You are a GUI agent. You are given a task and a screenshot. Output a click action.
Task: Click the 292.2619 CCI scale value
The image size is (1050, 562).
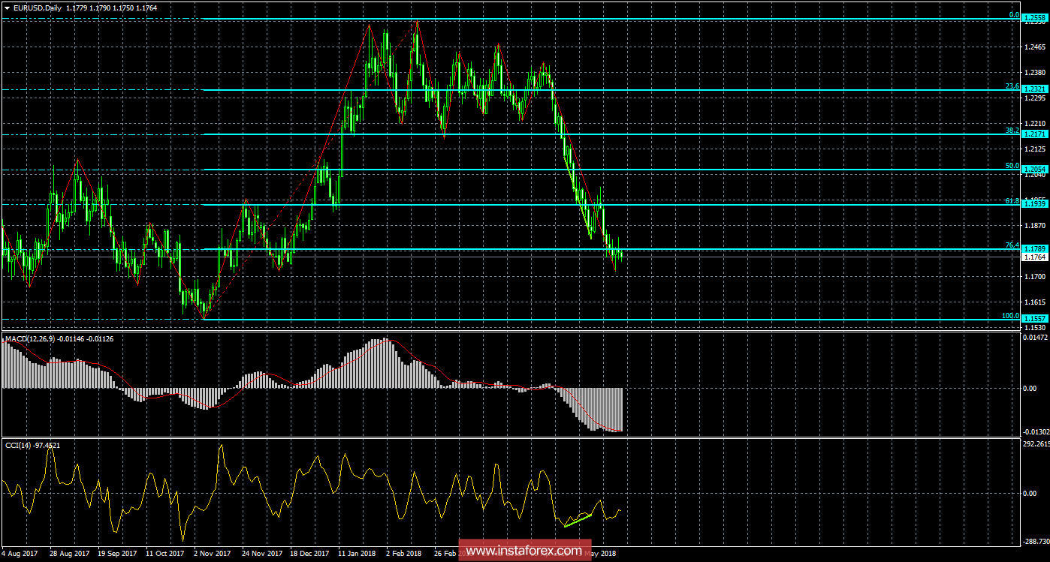click(1036, 444)
